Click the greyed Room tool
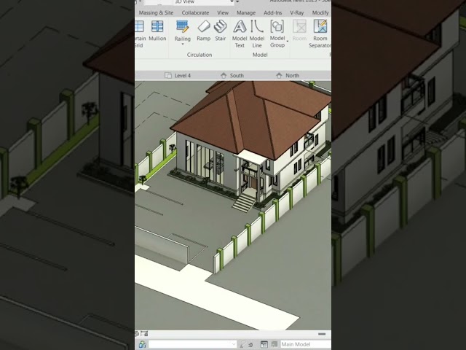This screenshot has width=466, height=350. pyautogui.click(x=299, y=31)
